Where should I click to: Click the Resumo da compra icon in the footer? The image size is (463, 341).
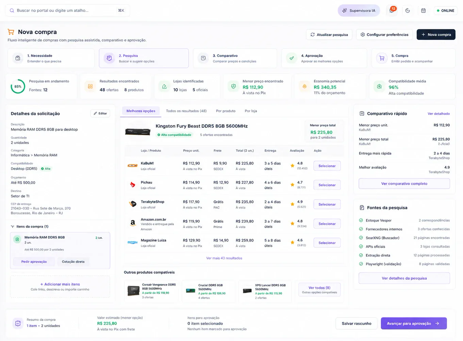pos(18,323)
